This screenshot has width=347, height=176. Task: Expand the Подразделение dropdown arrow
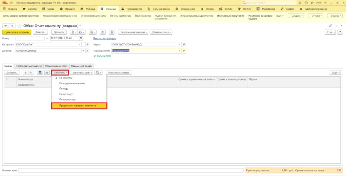(x=180, y=50)
